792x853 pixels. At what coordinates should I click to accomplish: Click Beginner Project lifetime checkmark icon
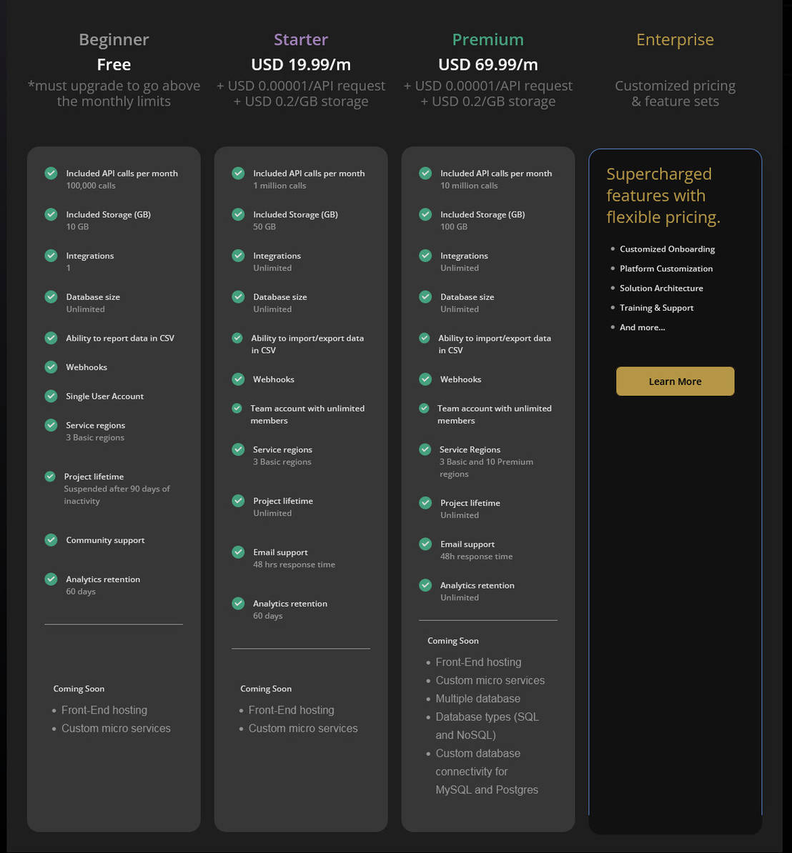(50, 477)
